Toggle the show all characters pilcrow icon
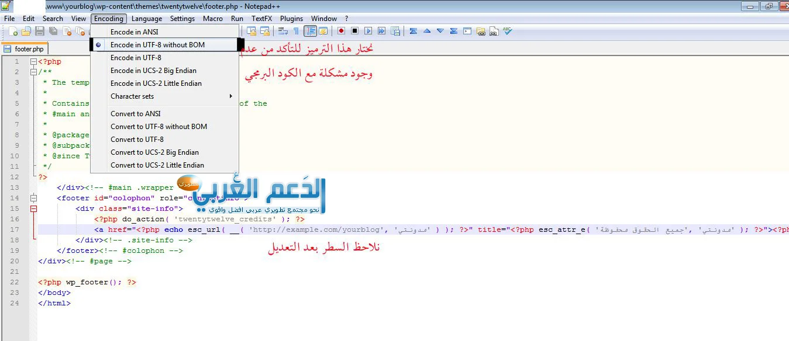The image size is (789, 341). (x=296, y=31)
